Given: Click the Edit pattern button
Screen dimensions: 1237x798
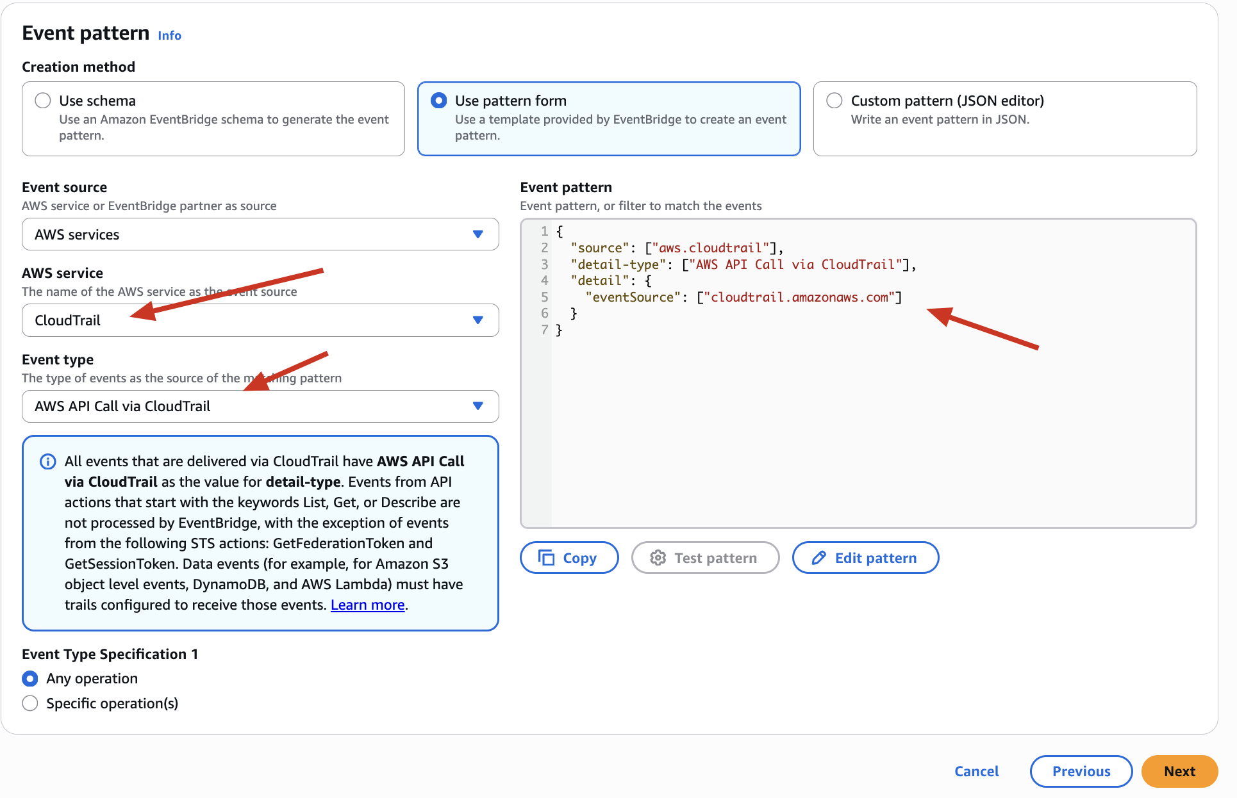Looking at the screenshot, I should tap(865, 558).
